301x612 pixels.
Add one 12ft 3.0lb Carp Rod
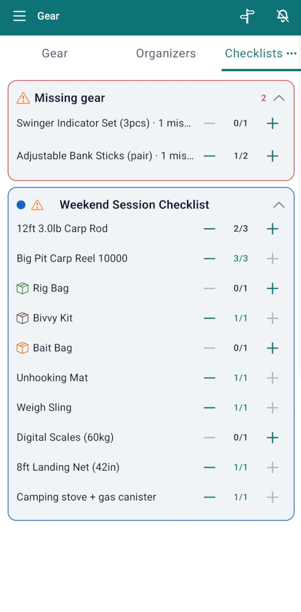pyautogui.click(x=273, y=229)
